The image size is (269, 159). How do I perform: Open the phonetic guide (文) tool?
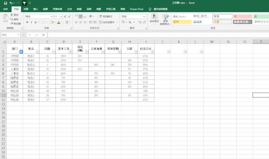click(67, 22)
